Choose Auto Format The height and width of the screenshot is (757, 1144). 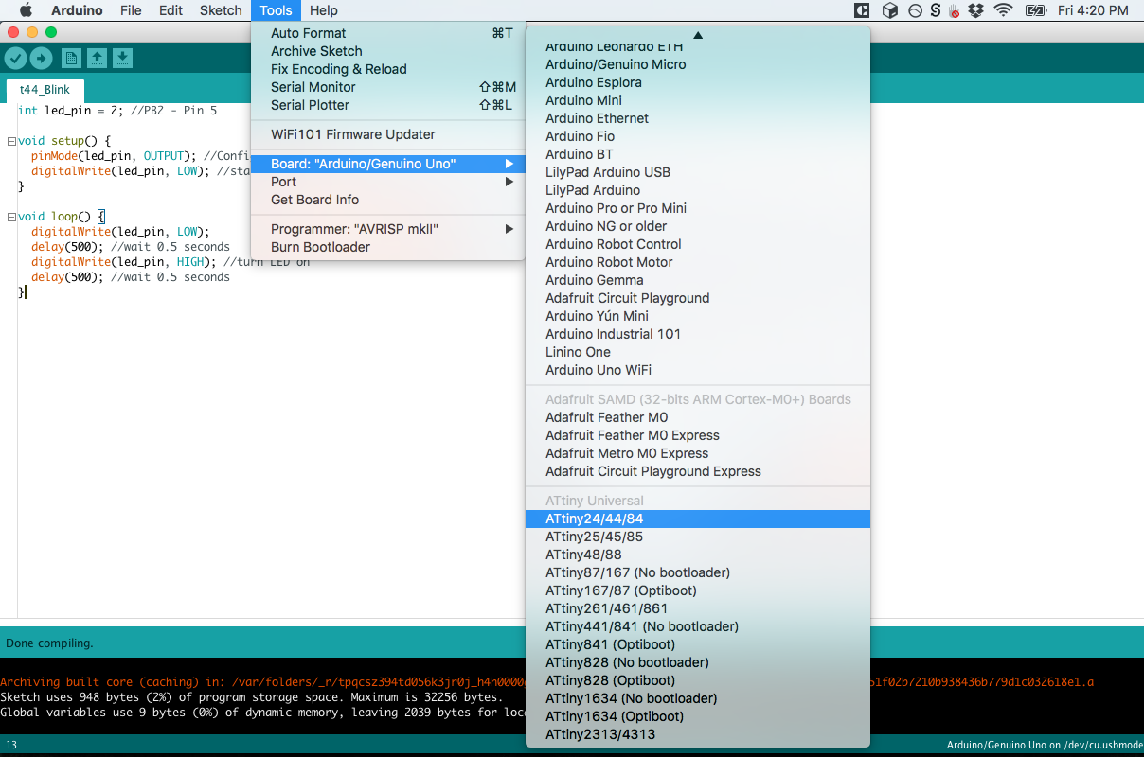[x=388, y=33]
